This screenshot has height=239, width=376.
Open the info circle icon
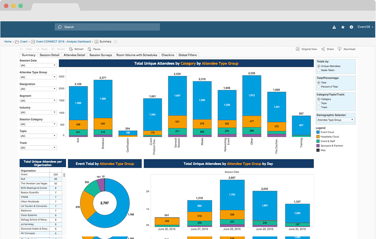click(x=351, y=27)
